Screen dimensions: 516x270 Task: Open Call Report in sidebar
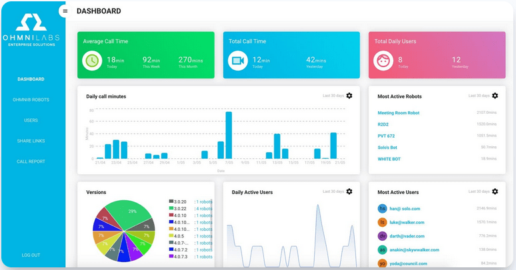click(31, 162)
